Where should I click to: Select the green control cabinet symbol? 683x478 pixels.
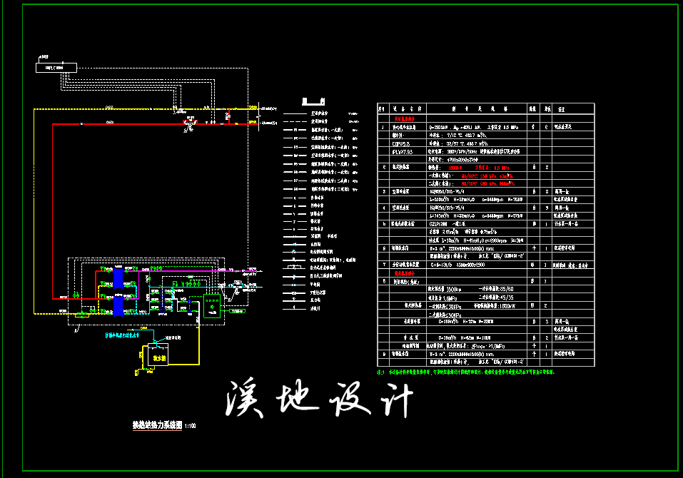tap(213, 307)
